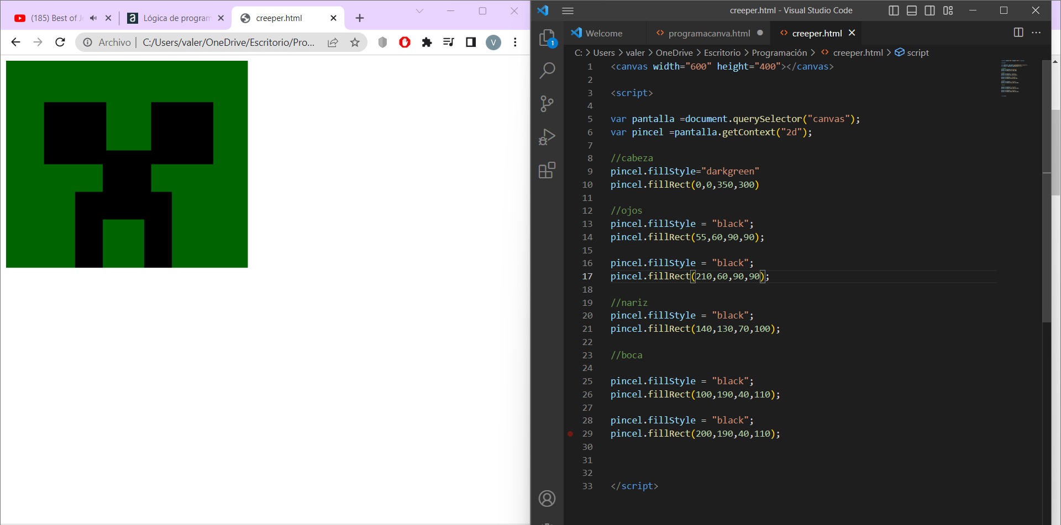The image size is (1061, 525).
Task: Open the Accounts menu in VS Code
Action: (x=547, y=499)
